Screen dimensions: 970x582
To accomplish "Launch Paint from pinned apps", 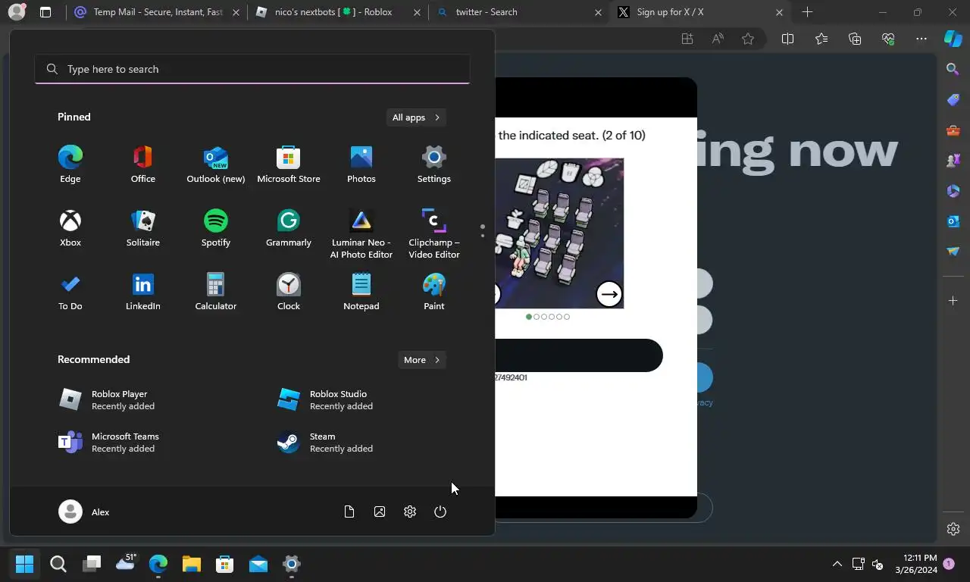I will click(x=434, y=292).
